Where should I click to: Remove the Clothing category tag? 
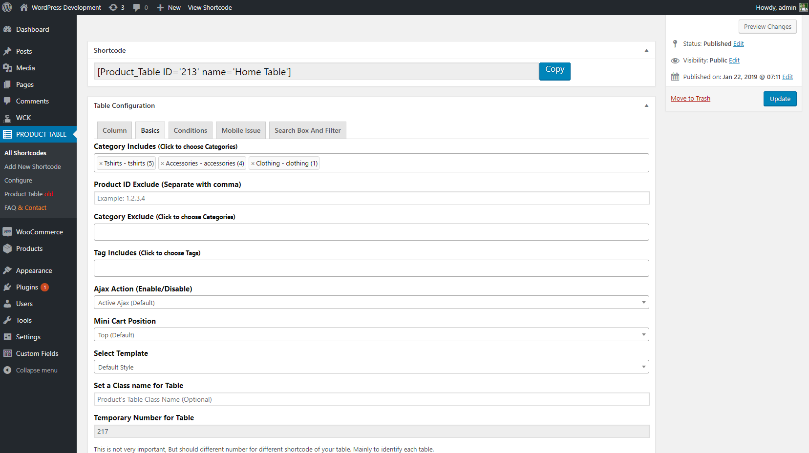click(253, 164)
